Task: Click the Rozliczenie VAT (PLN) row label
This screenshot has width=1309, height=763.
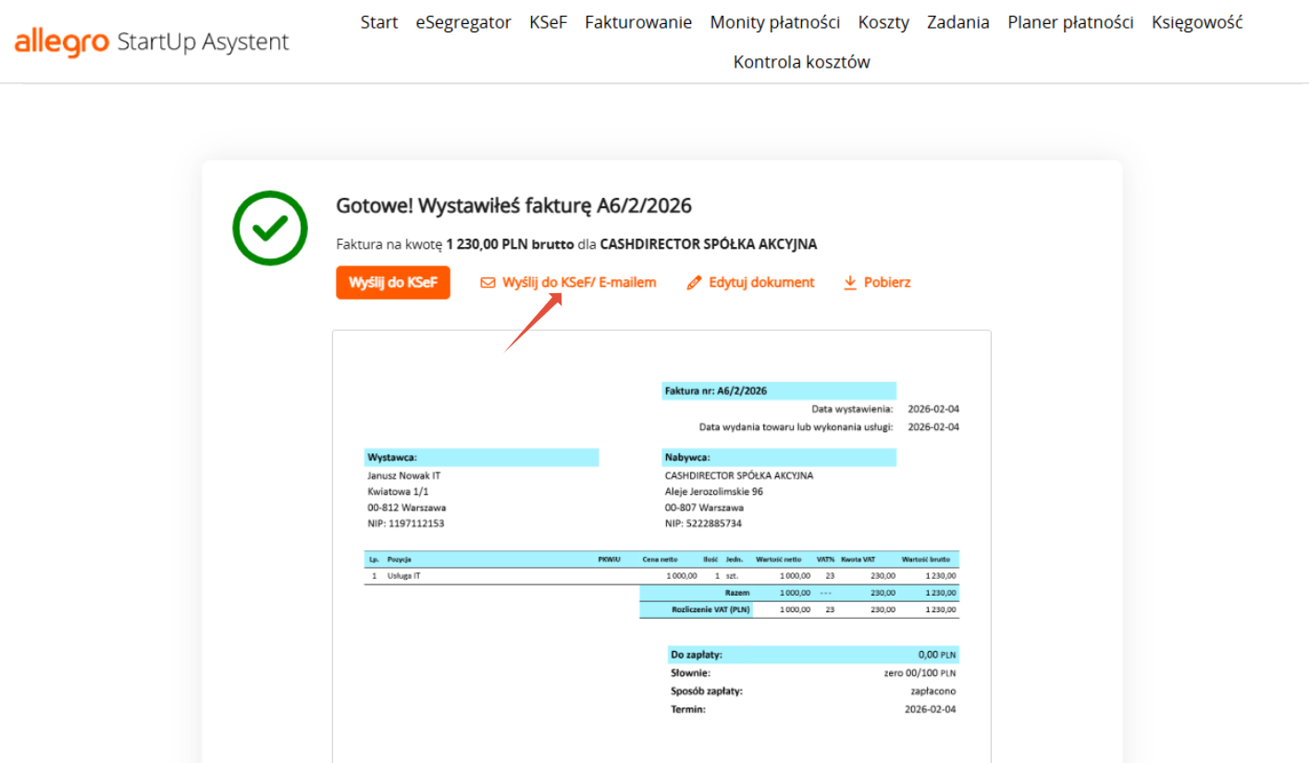Action: pos(710,609)
